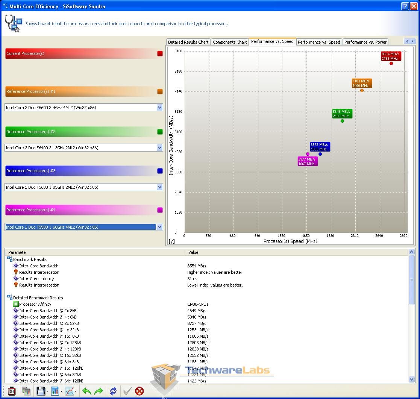The width and height of the screenshot is (420, 399).
Task: Click the bar chart icon in toolbar
Action: tap(55, 391)
